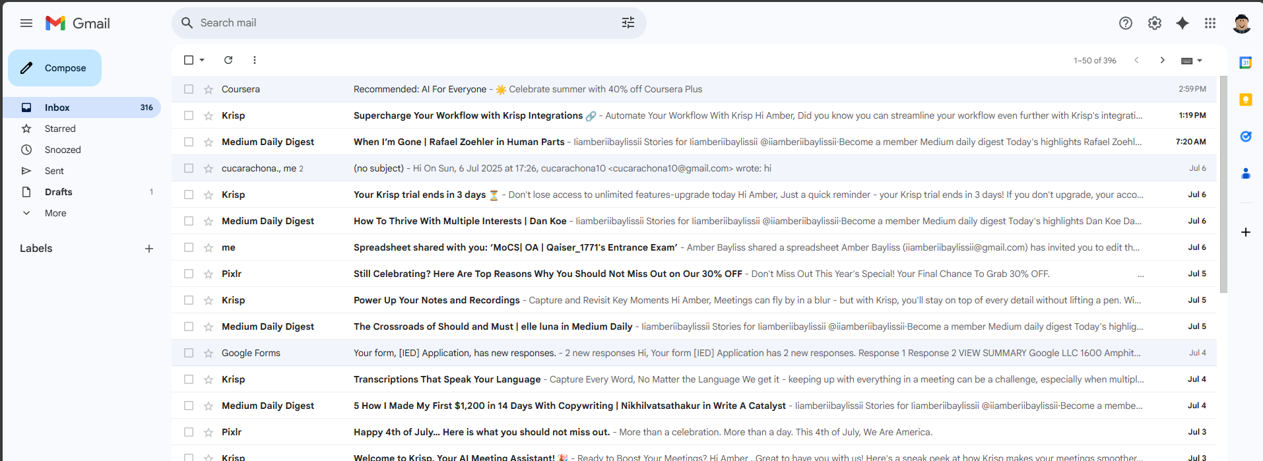Star the Supercharge Your Workflow email
1263x461 pixels.
(209, 115)
